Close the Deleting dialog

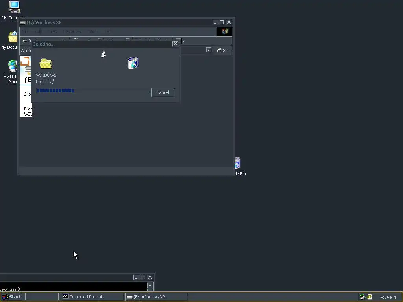click(176, 44)
